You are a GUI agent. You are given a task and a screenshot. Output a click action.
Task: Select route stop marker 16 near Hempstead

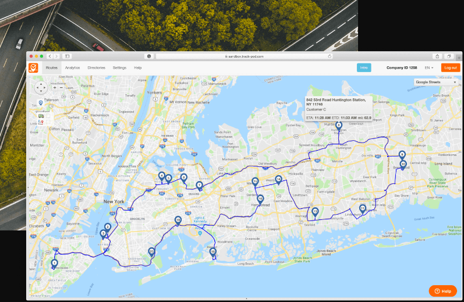point(260,199)
